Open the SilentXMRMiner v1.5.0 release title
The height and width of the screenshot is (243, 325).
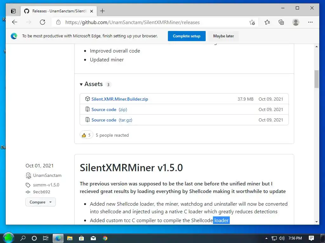point(131,168)
